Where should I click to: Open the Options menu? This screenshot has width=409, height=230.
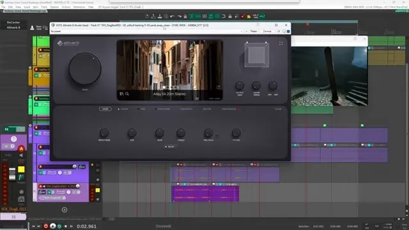[54, 7]
